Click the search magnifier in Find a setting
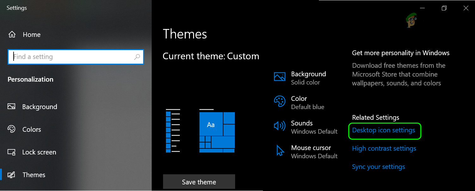Viewport: 475px width, 191px height. click(137, 57)
